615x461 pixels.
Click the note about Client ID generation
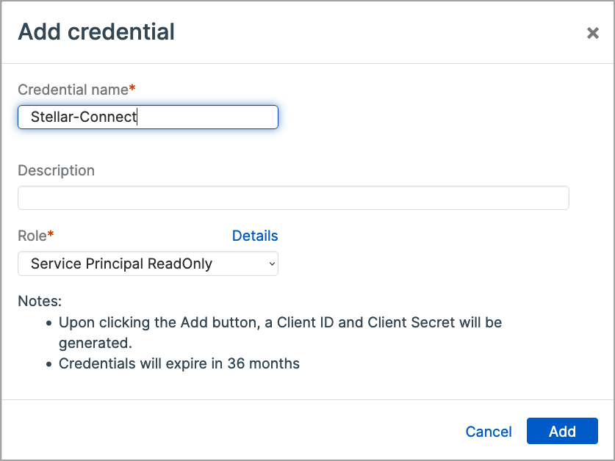point(280,322)
